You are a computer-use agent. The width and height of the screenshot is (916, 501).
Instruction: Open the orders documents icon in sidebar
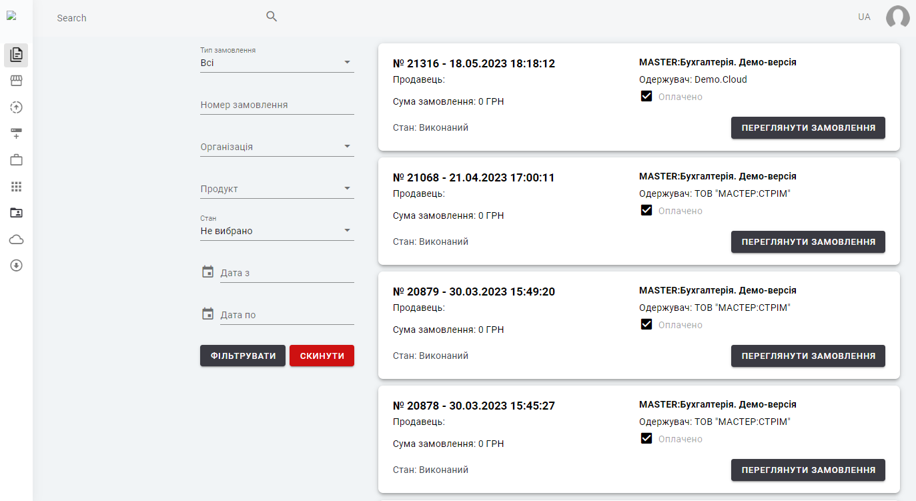pos(16,55)
